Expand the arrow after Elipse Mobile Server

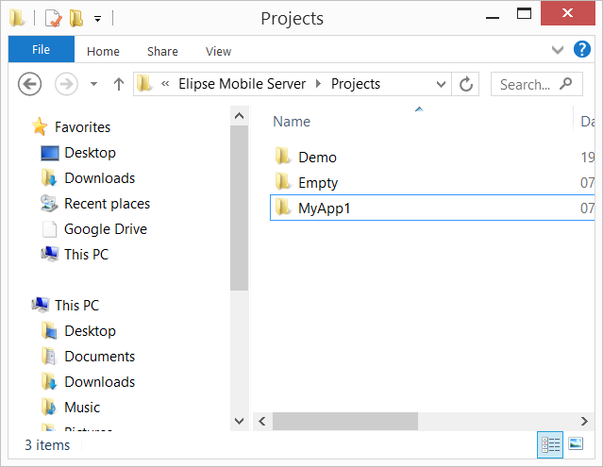point(318,83)
